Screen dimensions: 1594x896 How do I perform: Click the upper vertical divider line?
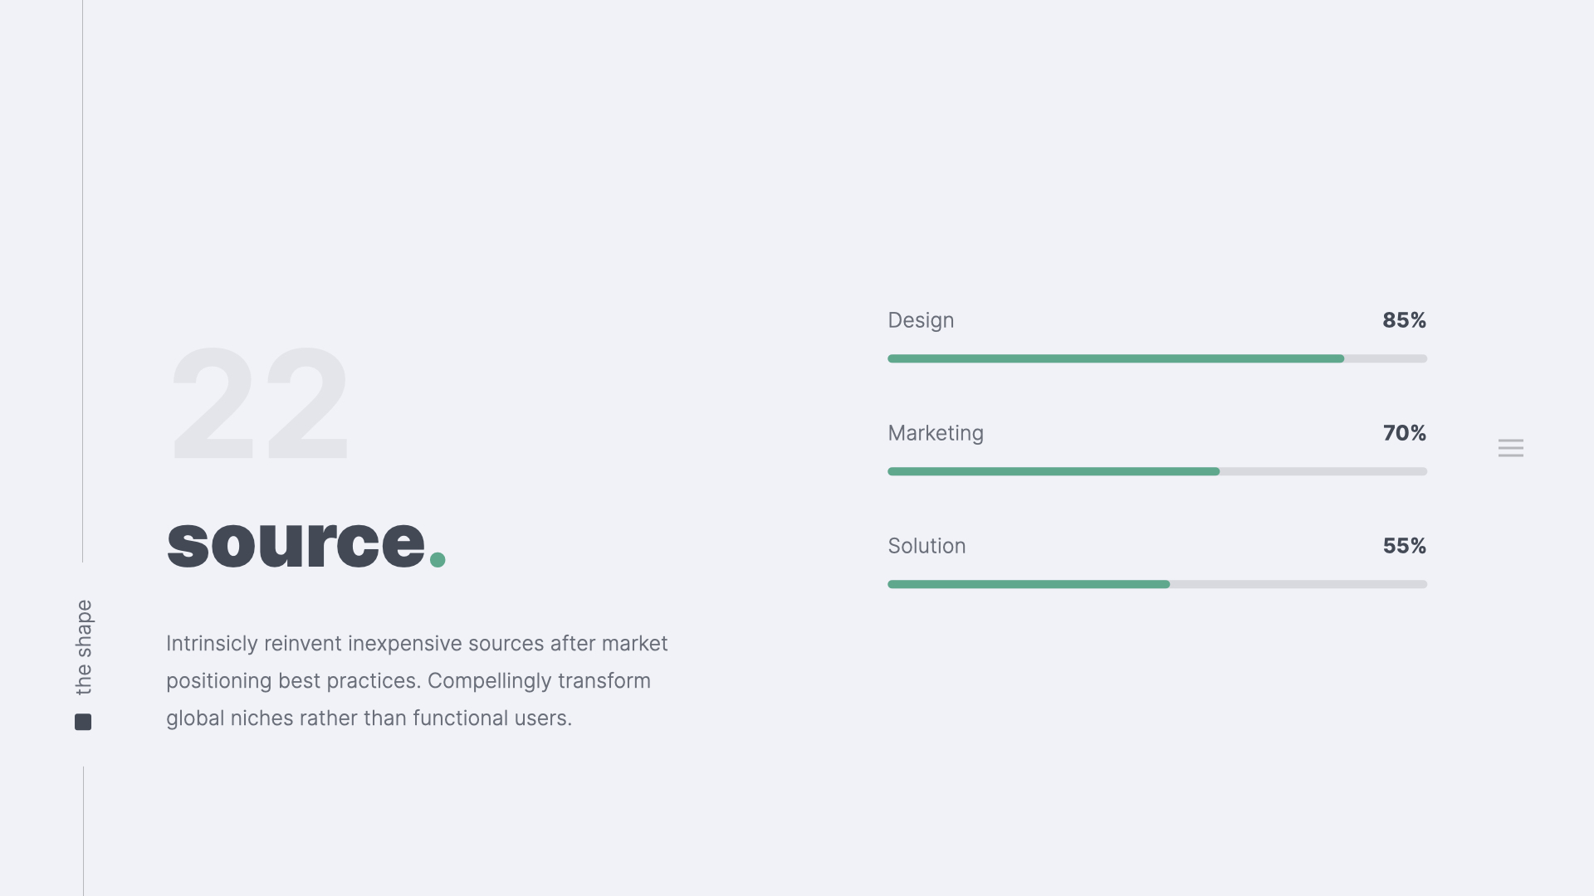pyautogui.click(x=83, y=282)
